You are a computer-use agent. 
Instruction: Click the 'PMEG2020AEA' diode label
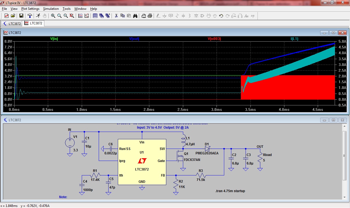pyautogui.click(x=207, y=153)
